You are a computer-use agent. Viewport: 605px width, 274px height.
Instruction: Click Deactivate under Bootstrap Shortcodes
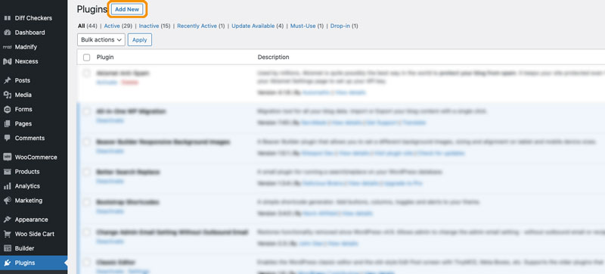[x=110, y=211]
